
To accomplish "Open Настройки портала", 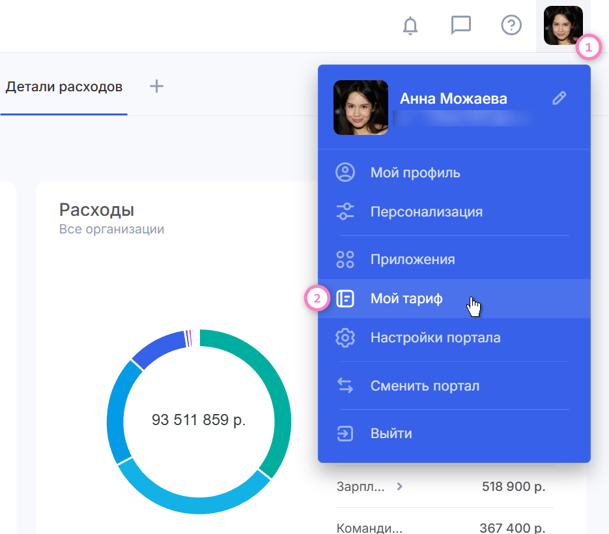I will (x=435, y=338).
